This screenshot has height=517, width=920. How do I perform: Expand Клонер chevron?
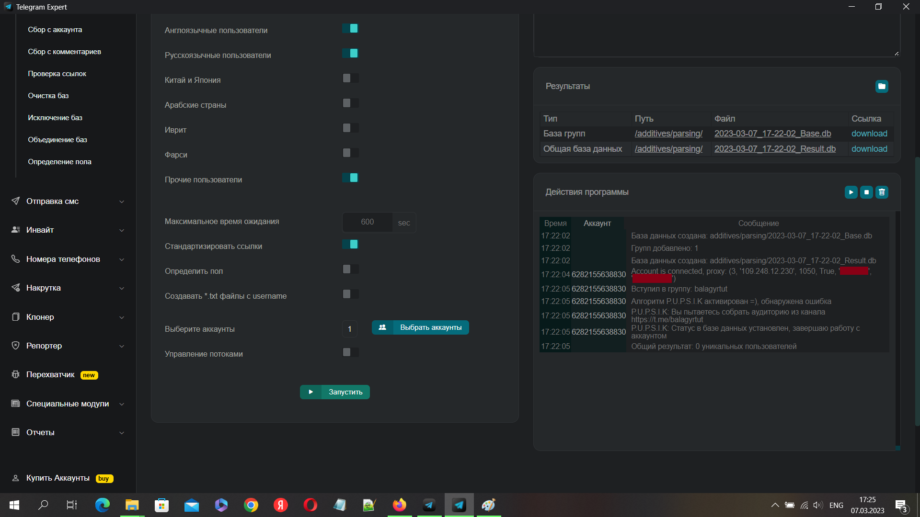coord(122,317)
